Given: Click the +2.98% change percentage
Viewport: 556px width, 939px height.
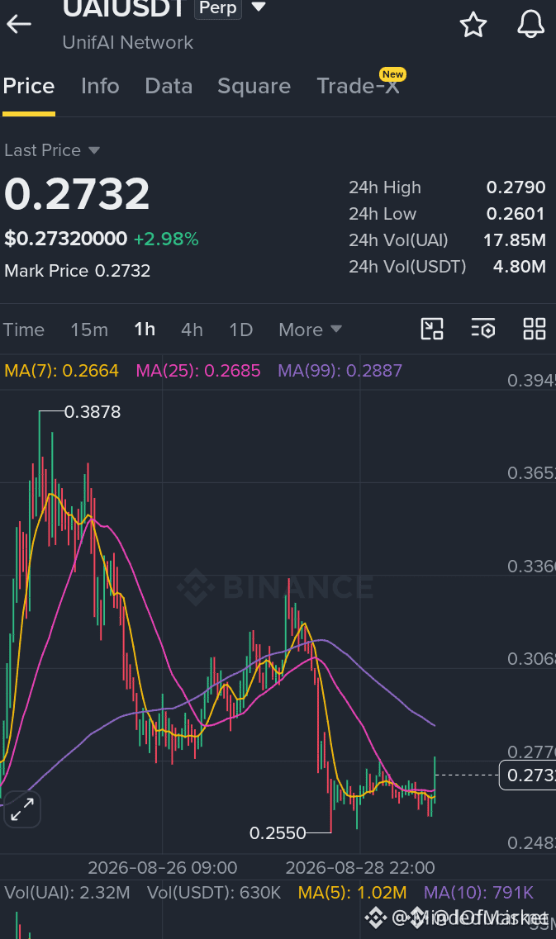Looking at the screenshot, I should click(x=166, y=239).
